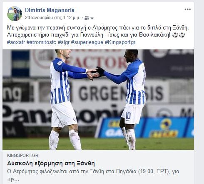Open the article titled Δύσκολη εξόρμηση στη Ξάνθη
204x184 pixels.
tap(51, 163)
